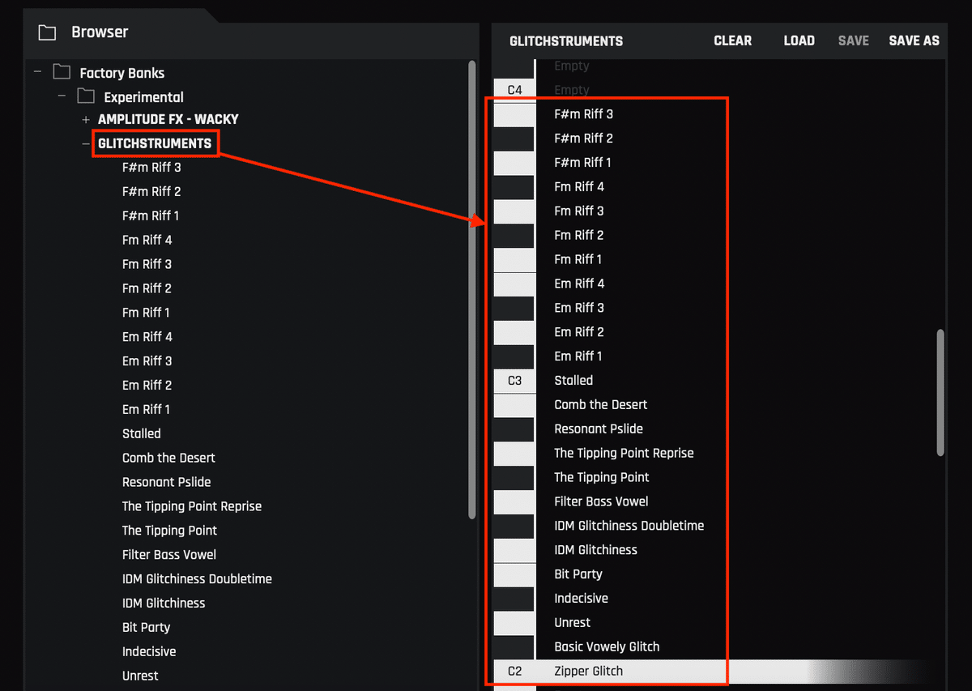Select the Indecisive slot in the bank panel
The height and width of the screenshot is (691, 972).
click(x=581, y=599)
